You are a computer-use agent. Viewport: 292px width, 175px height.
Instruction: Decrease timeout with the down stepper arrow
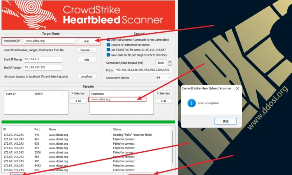[170, 64]
